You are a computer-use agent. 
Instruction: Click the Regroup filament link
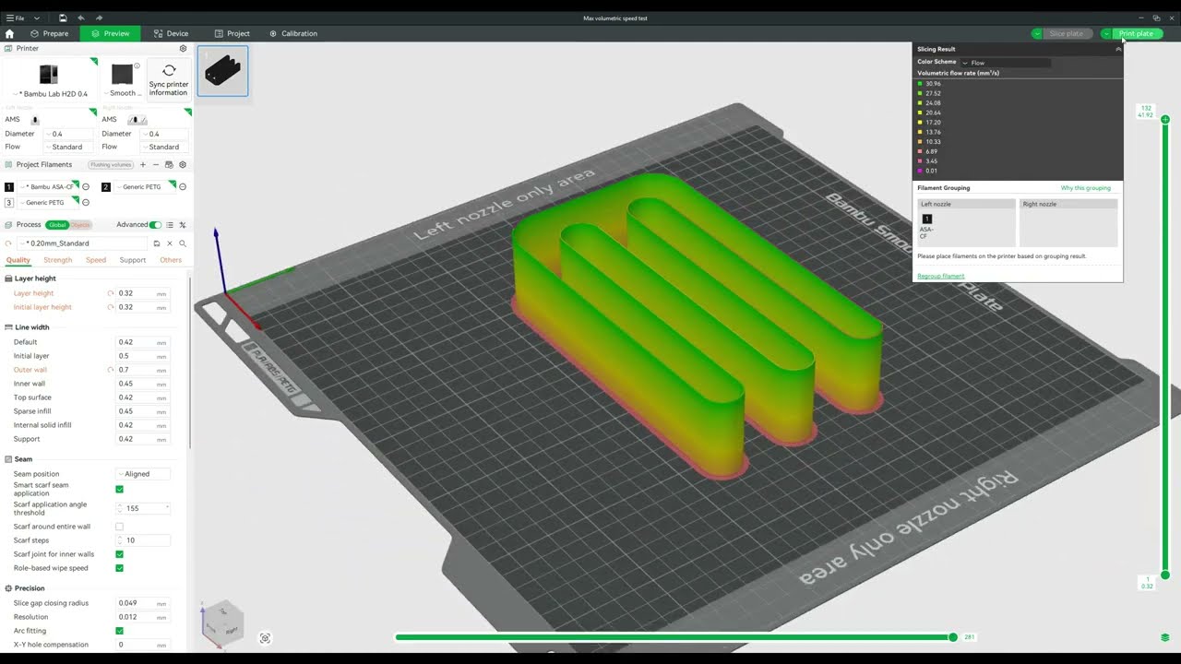click(x=941, y=276)
